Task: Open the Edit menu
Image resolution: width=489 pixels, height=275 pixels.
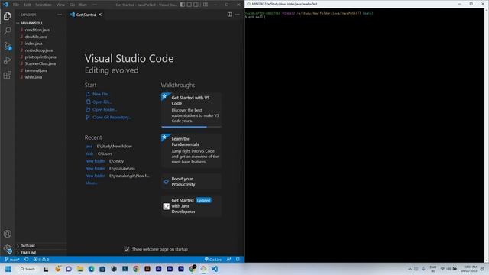Action: tap(28, 5)
